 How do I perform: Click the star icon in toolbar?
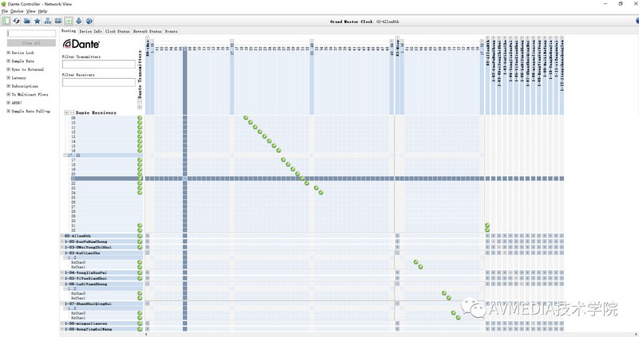pyautogui.click(x=38, y=21)
